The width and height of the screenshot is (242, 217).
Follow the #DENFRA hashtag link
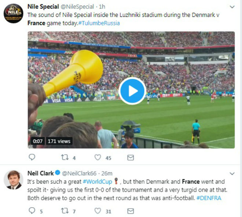pos(208,198)
